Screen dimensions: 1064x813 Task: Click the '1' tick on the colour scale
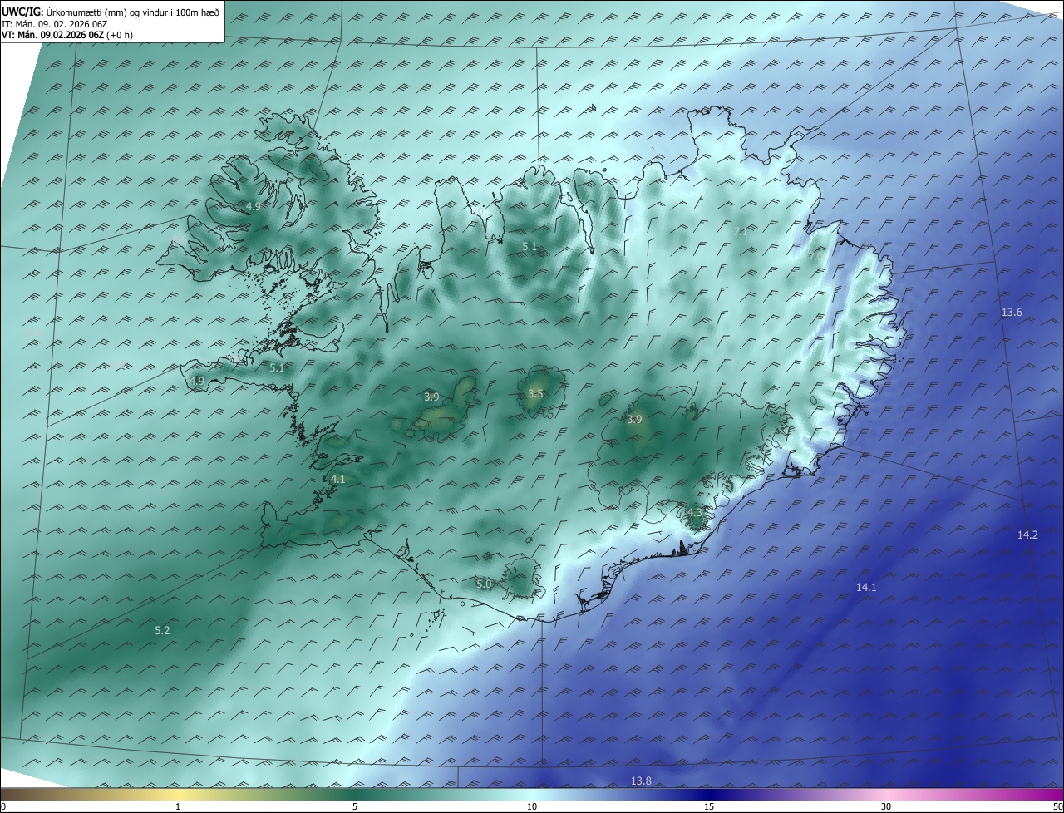178,806
